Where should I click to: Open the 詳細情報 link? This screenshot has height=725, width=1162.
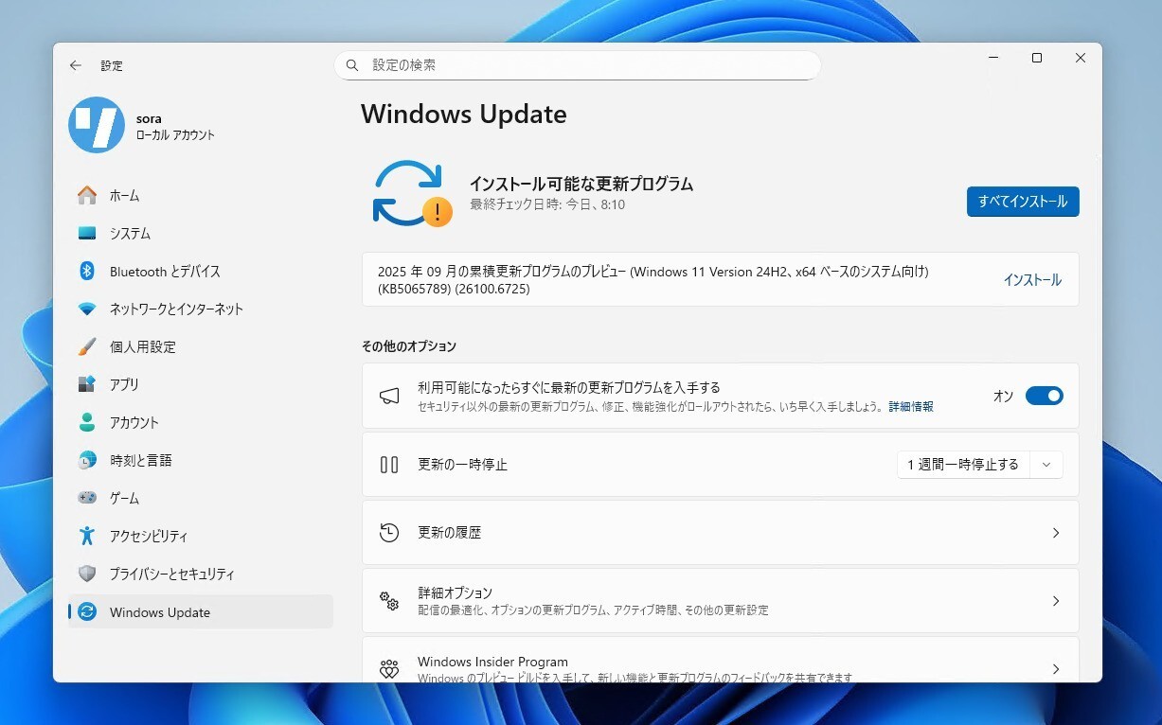point(911,406)
